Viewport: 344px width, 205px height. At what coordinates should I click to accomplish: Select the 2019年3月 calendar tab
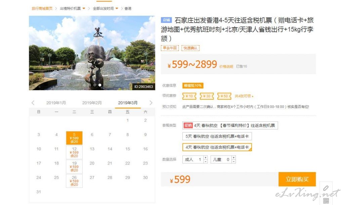click(x=128, y=103)
